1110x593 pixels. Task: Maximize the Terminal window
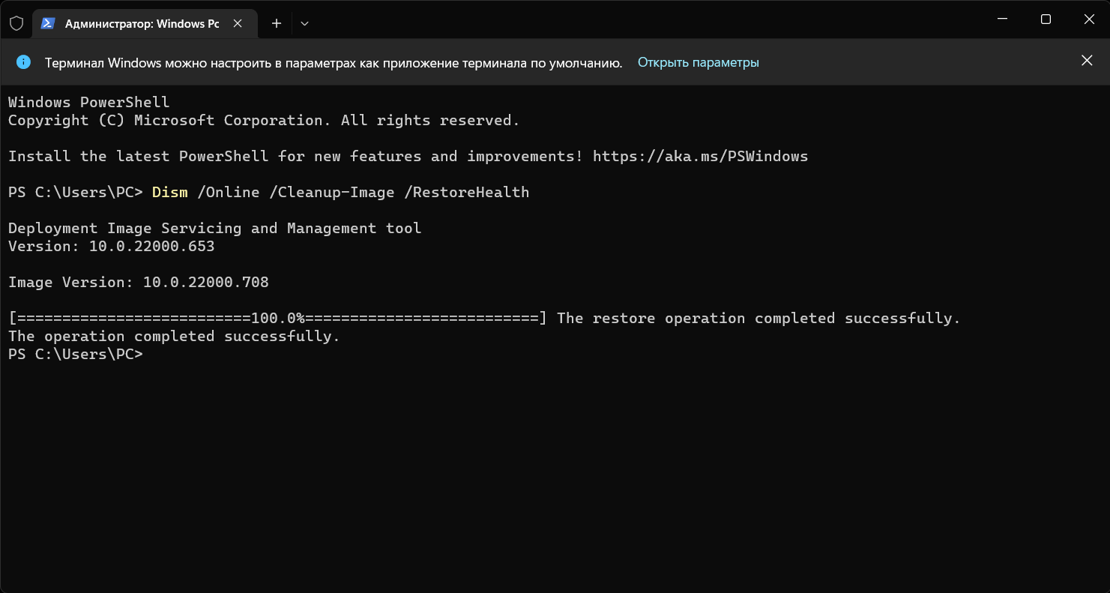(x=1046, y=19)
